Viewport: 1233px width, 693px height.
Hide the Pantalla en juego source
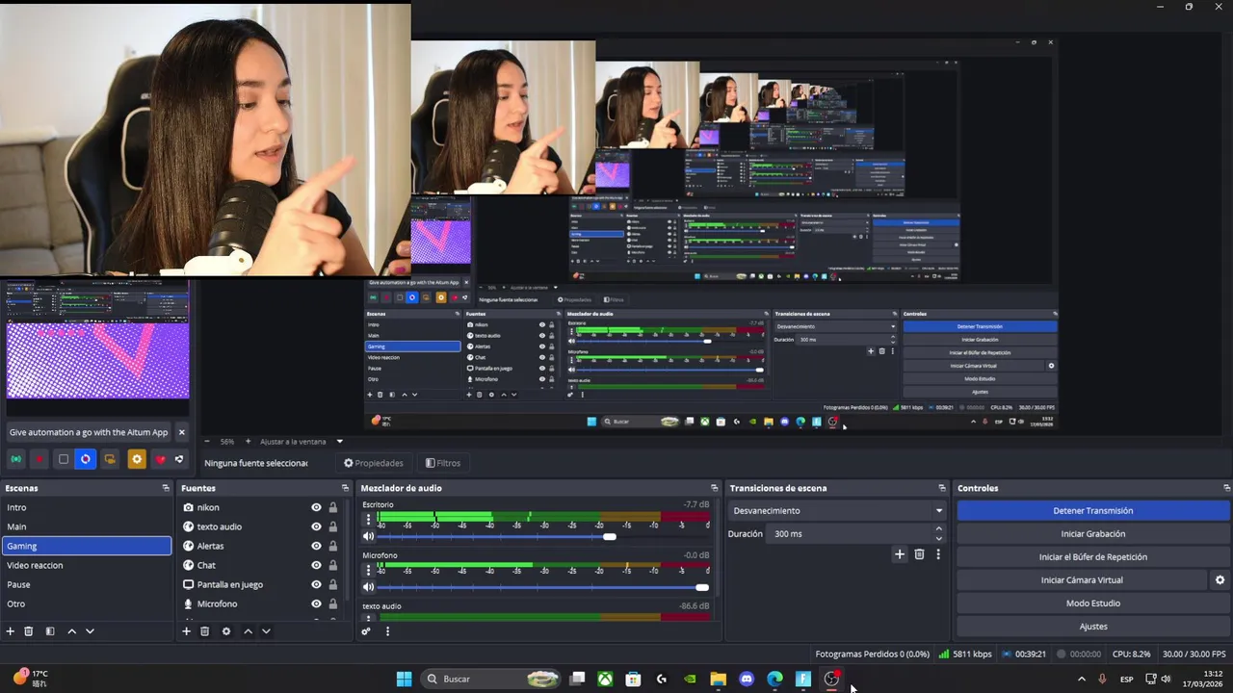click(316, 584)
